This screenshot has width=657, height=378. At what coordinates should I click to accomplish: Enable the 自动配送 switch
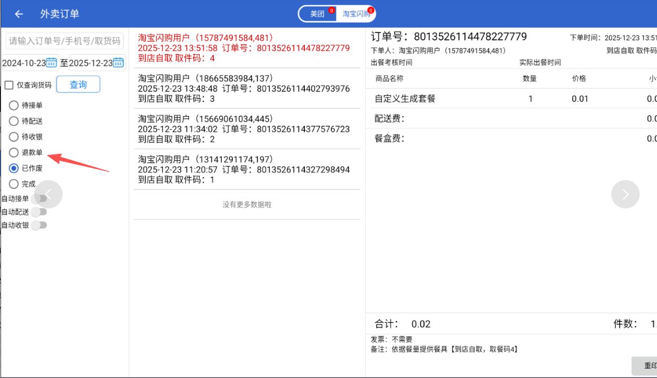[x=39, y=212]
